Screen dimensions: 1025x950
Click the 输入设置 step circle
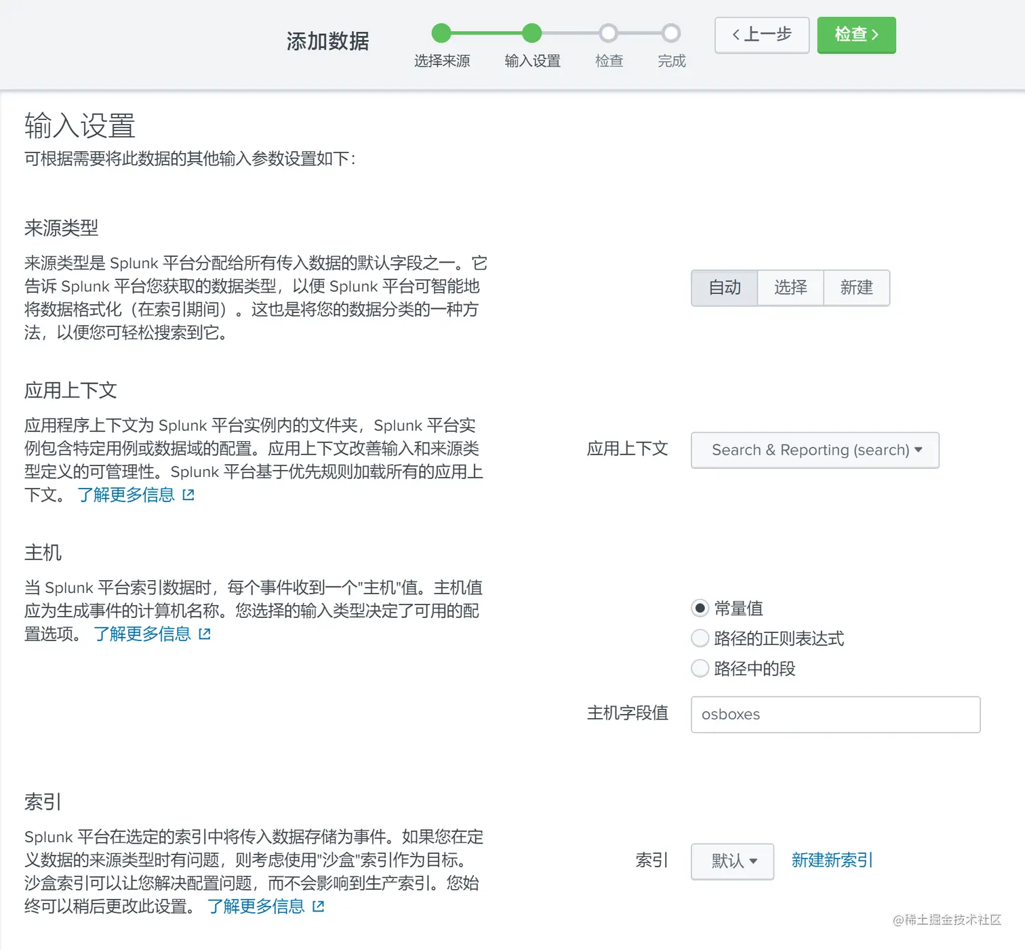pyautogui.click(x=532, y=33)
